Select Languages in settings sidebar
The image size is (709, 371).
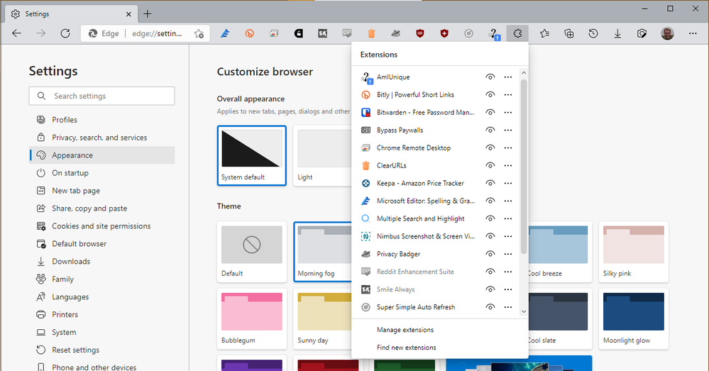(102, 297)
